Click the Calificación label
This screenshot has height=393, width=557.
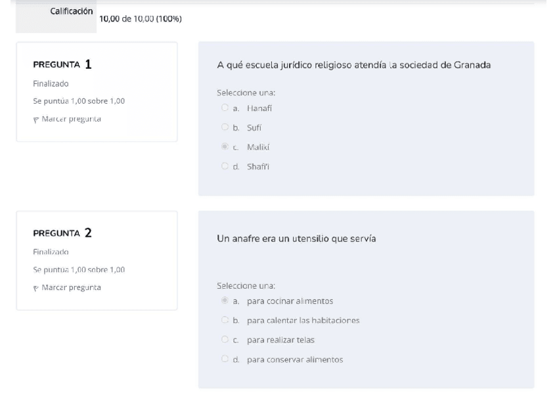(72, 12)
